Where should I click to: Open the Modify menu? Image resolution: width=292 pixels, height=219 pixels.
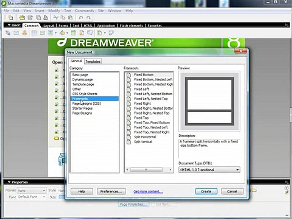point(54,11)
